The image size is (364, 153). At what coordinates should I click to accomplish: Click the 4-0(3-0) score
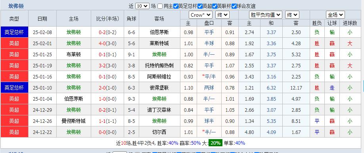click(x=107, y=44)
